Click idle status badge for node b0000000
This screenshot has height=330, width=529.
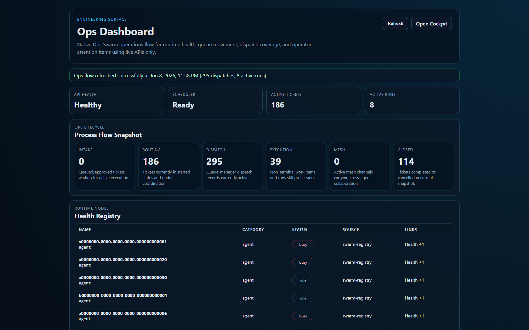[303, 298]
